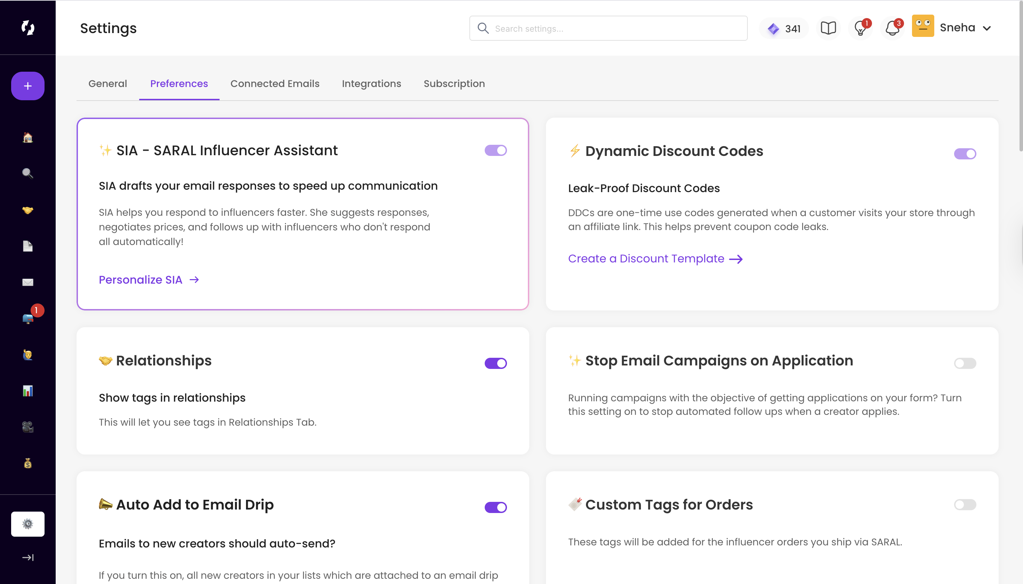Open the envelope email sidebar icon
The width and height of the screenshot is (1023, 584).
[x=28, y=282]
